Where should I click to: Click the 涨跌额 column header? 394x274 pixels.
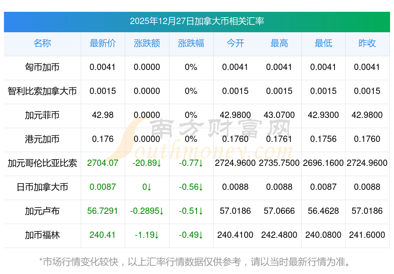[x=147, y=43]
